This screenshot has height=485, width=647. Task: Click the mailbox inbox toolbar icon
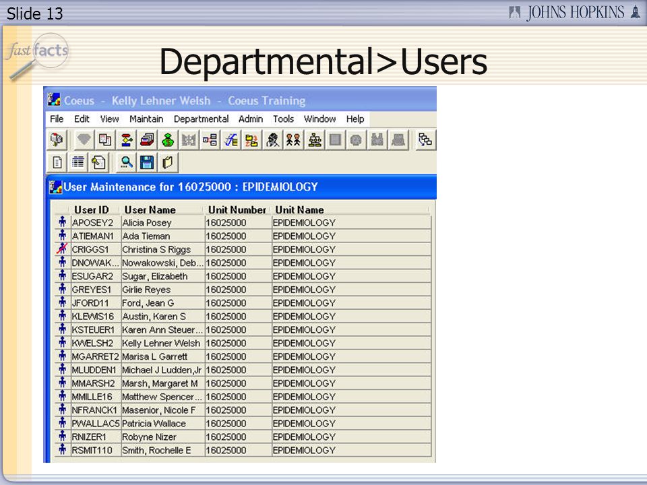pyautogui.click(x=57, y=140)
